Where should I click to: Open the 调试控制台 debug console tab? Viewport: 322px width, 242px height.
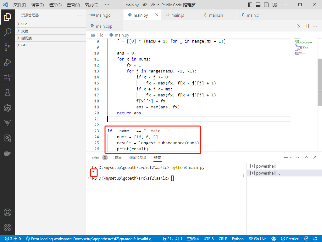138,158
